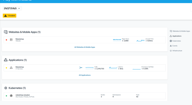Click the Erroneous Call Rate value 0.29%

coord(145,69)
